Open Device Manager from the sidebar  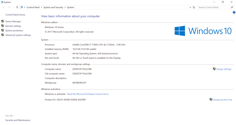[13, 21]
